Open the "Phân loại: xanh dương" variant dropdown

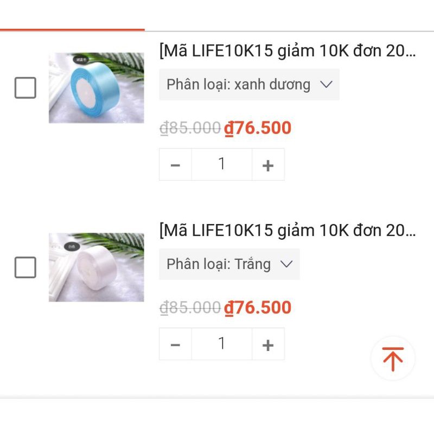[249, 85]
